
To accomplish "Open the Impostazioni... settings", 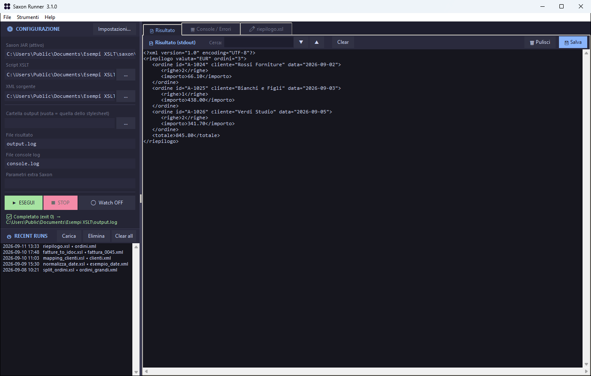I will 114,29.
